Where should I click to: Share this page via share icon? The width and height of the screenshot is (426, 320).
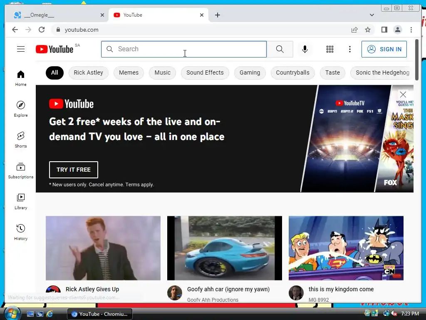pos(354,30)
